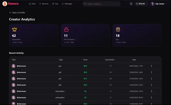Open the Feed page
The height and width of the screenshot is (105, 171).
point(32,4)
